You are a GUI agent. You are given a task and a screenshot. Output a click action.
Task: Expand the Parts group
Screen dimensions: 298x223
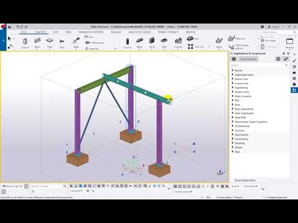tap(233, 152)
